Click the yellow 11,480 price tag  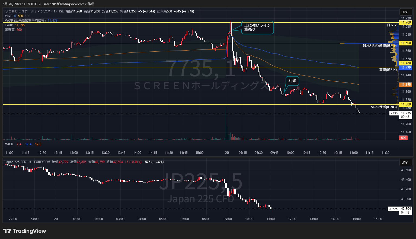(x=406, y=63)
